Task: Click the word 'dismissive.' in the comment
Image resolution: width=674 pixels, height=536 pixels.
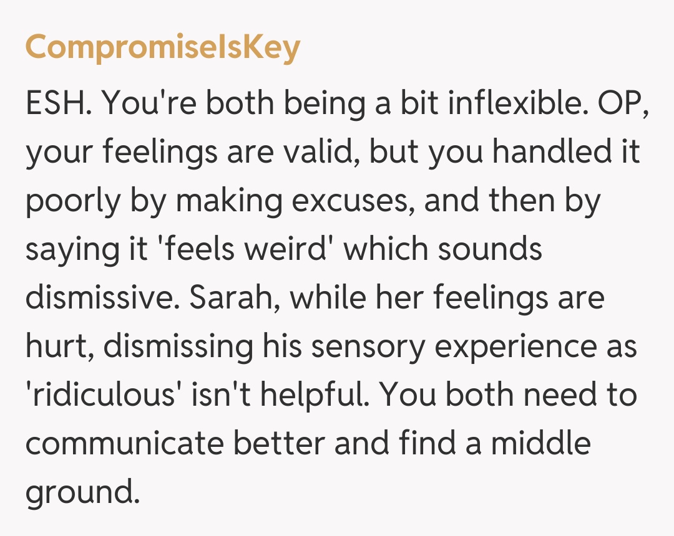Action: pyautogui.click(x=101, y=299)
